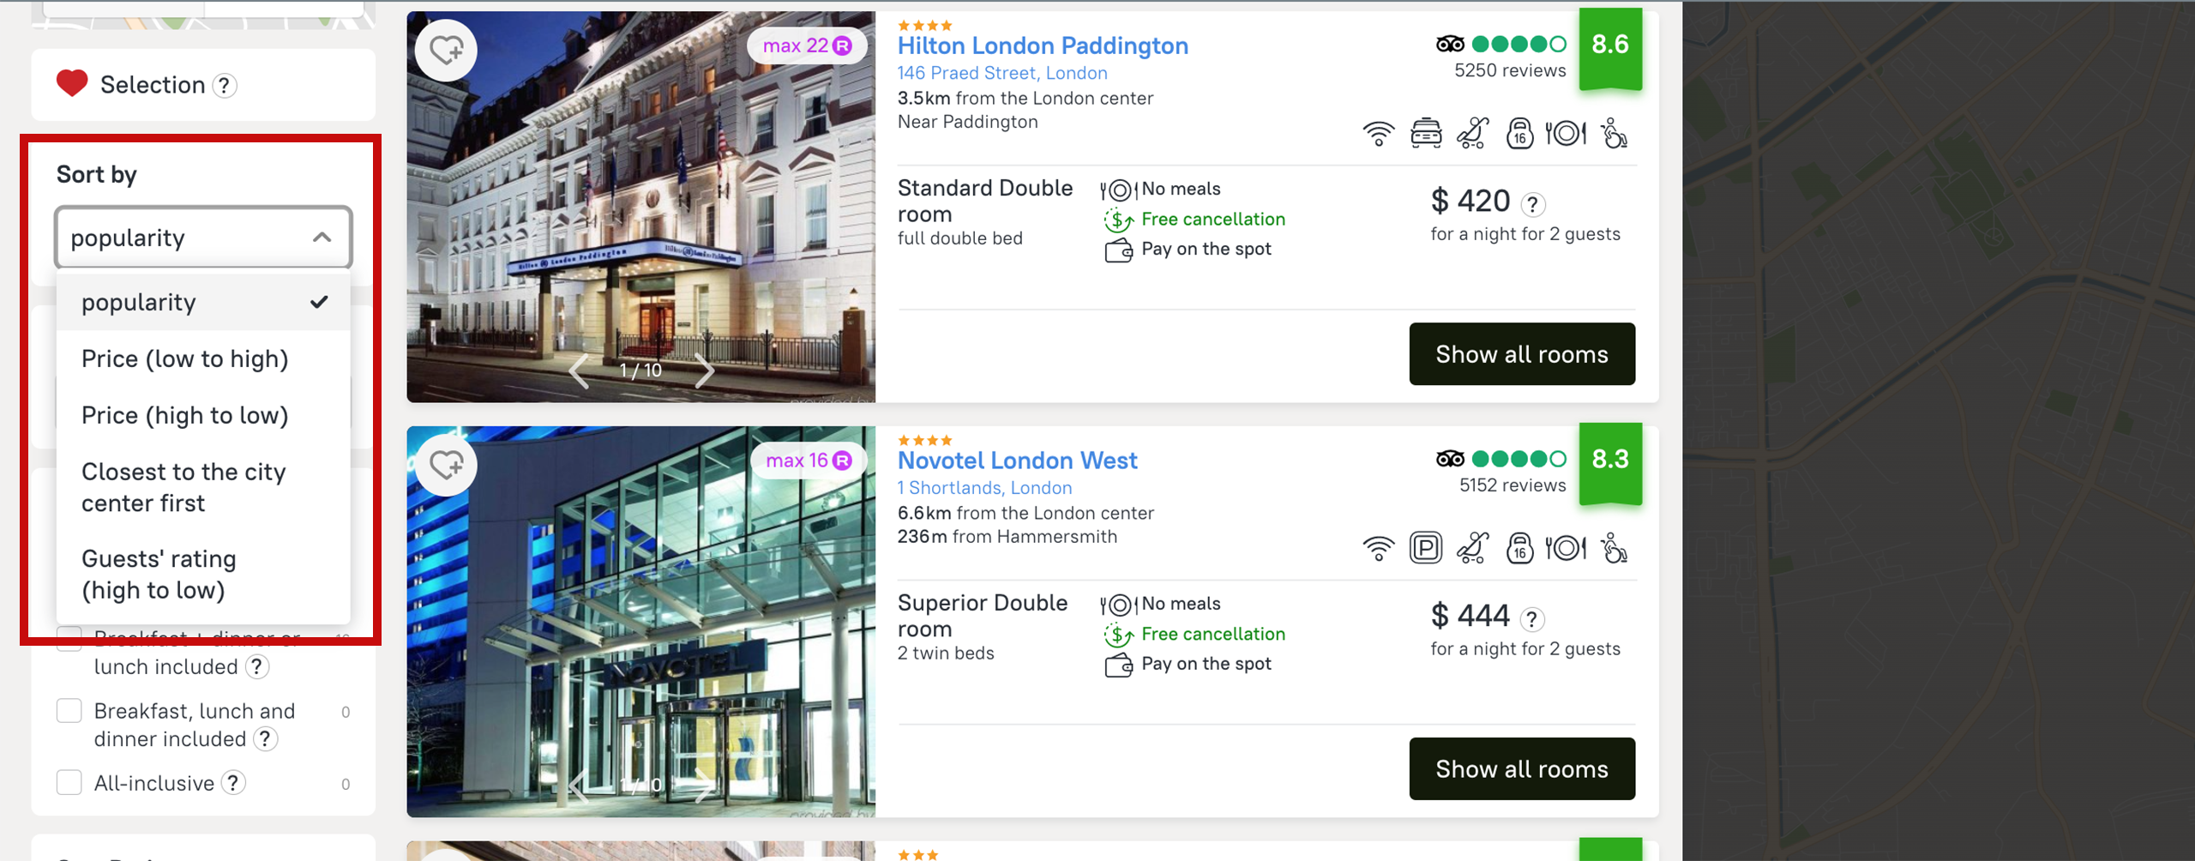Click the help icon beside $444 price
Screen dimensions: 2195x861
1532,619
